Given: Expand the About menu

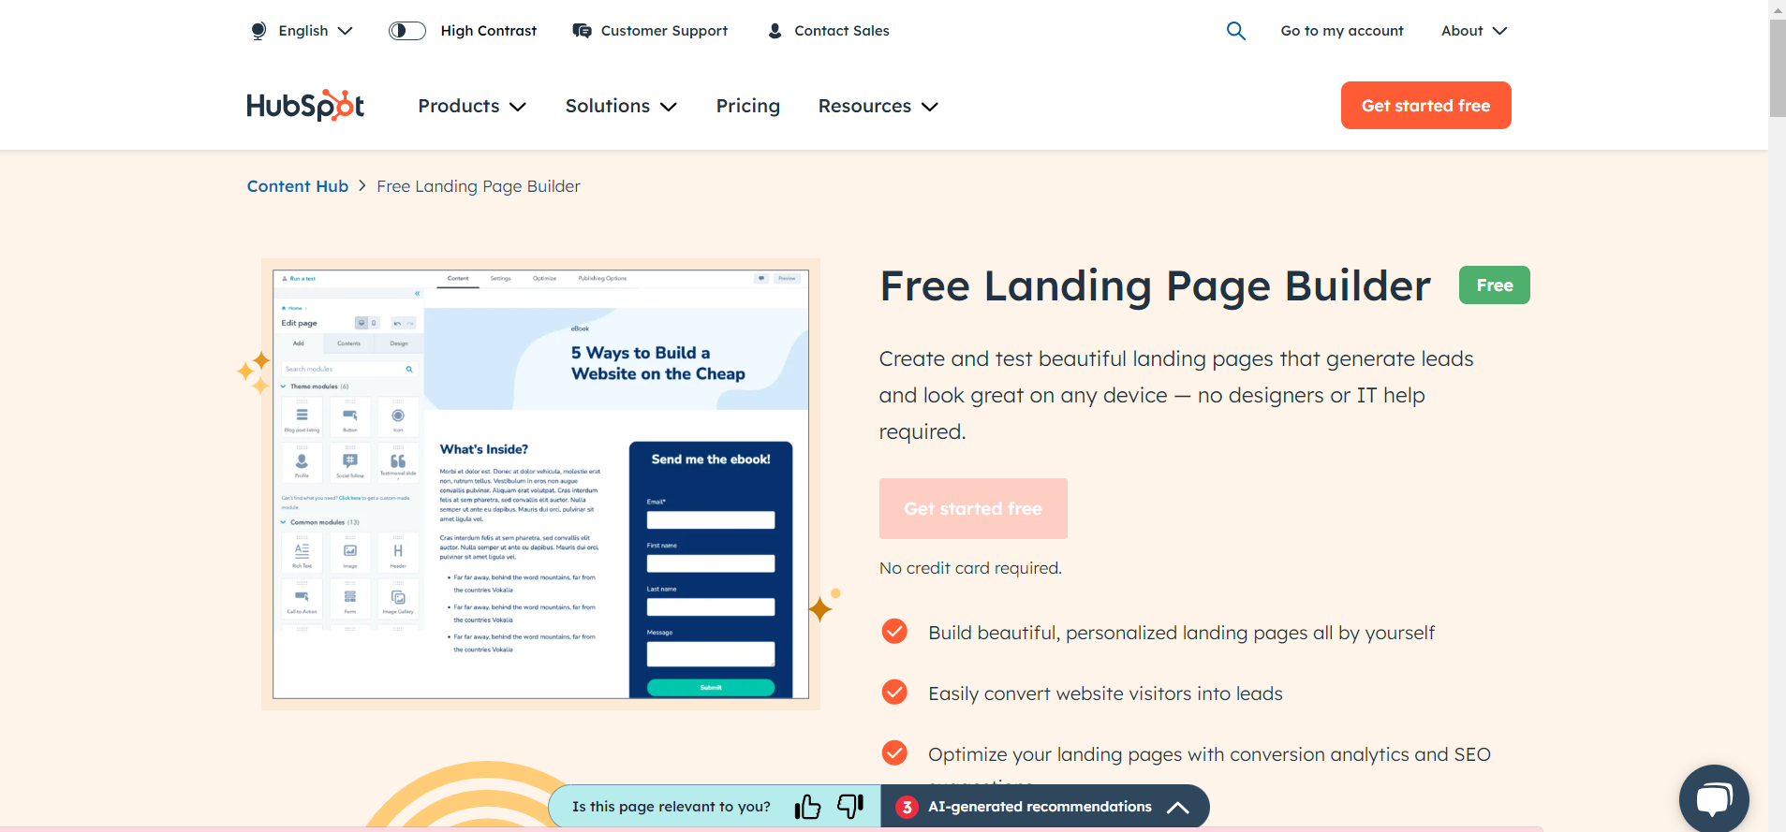Looking at the screenshot, I should pyautogui.click(x=1474, y=31).
